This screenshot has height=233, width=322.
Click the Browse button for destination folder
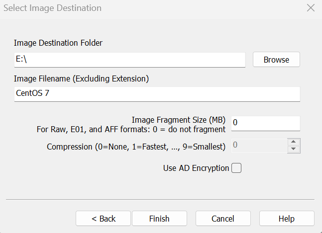(x=276, y=60)
